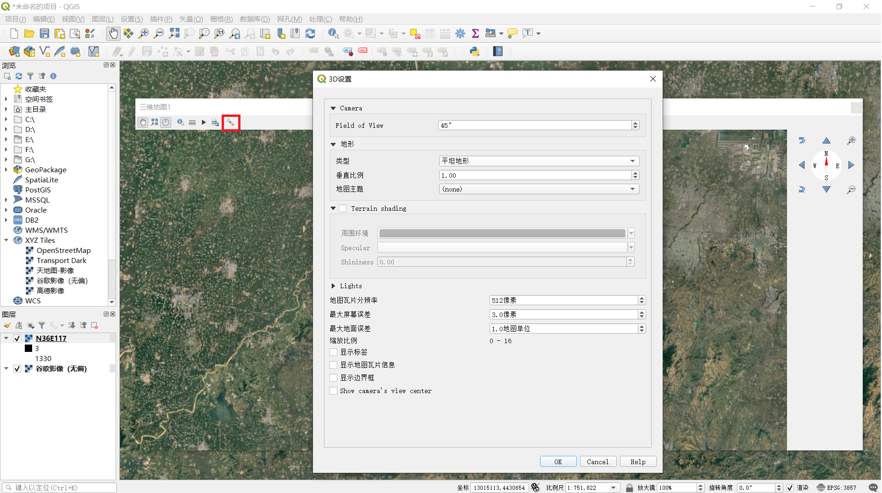Activate the Identify Features tool

tap(333, 33)
